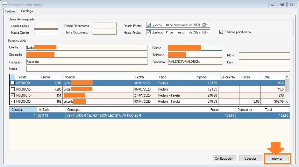Click the Notas field
This screenshot has height=167, width=299.
[158, 69]
